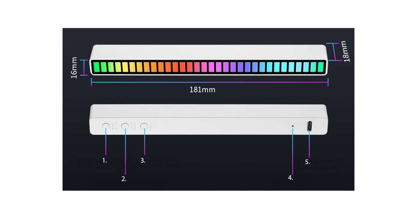Click the number 5 callout label

308,162
